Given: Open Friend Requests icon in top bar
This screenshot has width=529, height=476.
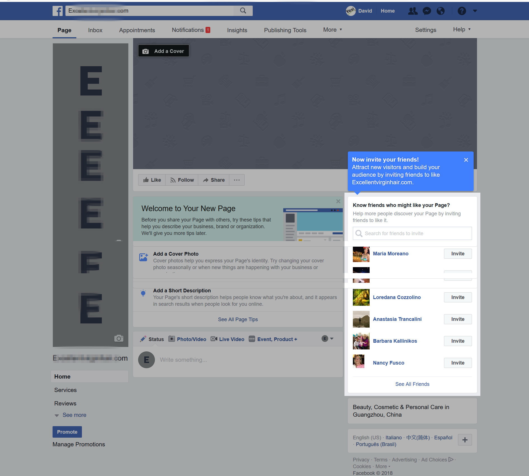Looking at the screenshot, I should point(413,11).
